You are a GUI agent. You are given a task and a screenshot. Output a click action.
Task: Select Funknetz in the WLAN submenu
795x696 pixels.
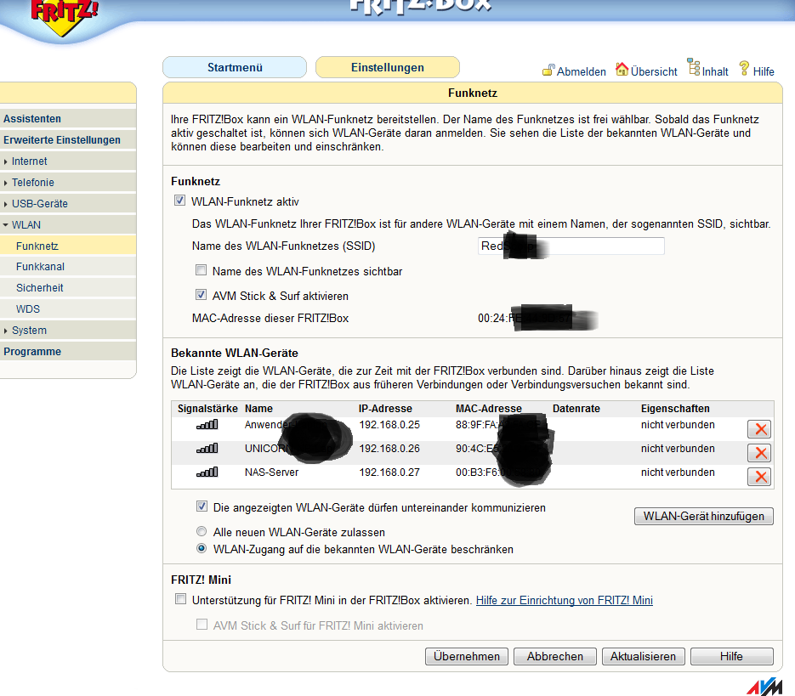click(68, 246)
